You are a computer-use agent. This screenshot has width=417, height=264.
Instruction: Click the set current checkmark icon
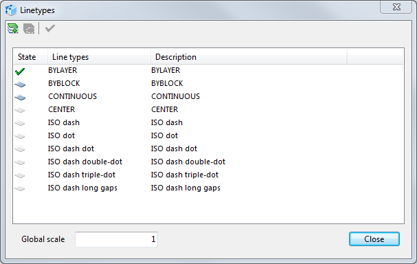[x=50, y=28]
